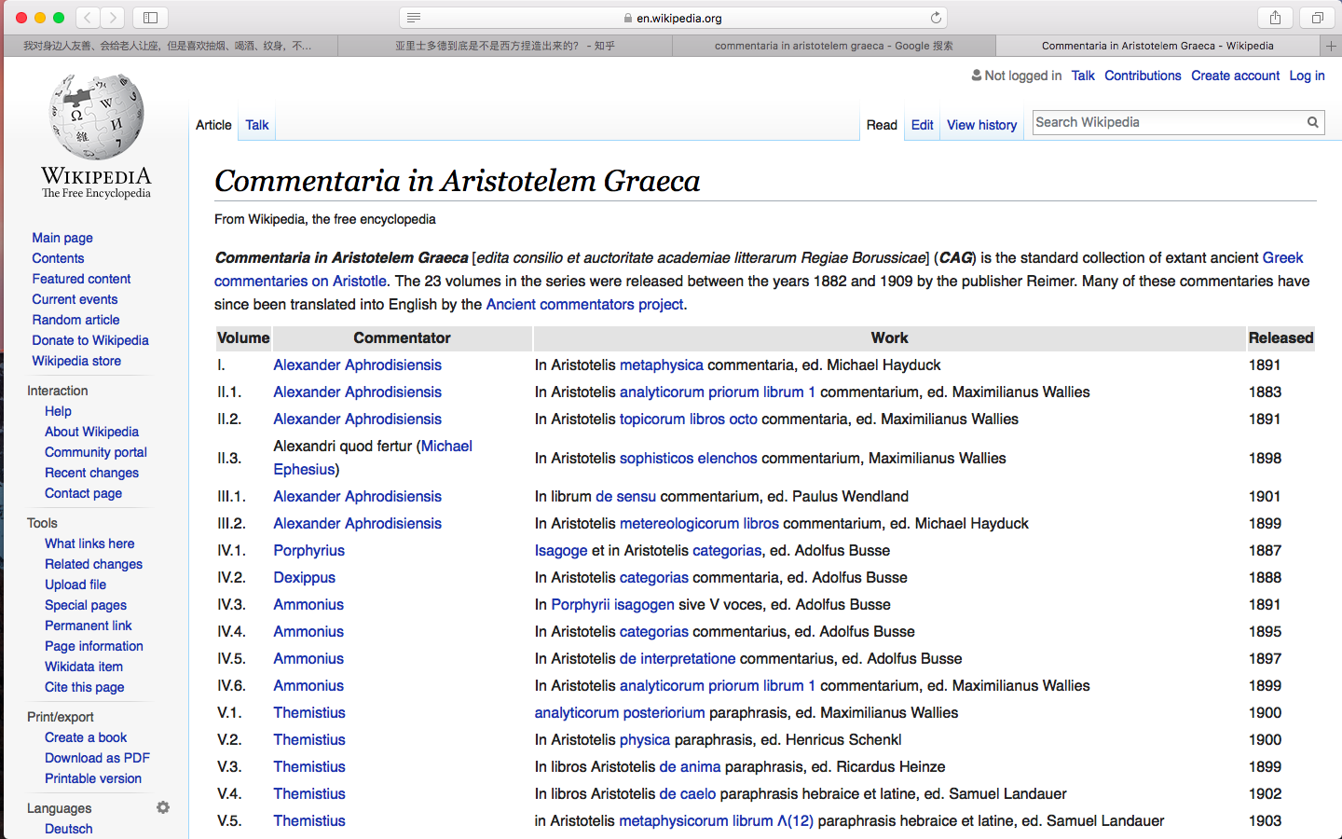Open View history tab
1342x839 pixels.
tap(981, 125)
